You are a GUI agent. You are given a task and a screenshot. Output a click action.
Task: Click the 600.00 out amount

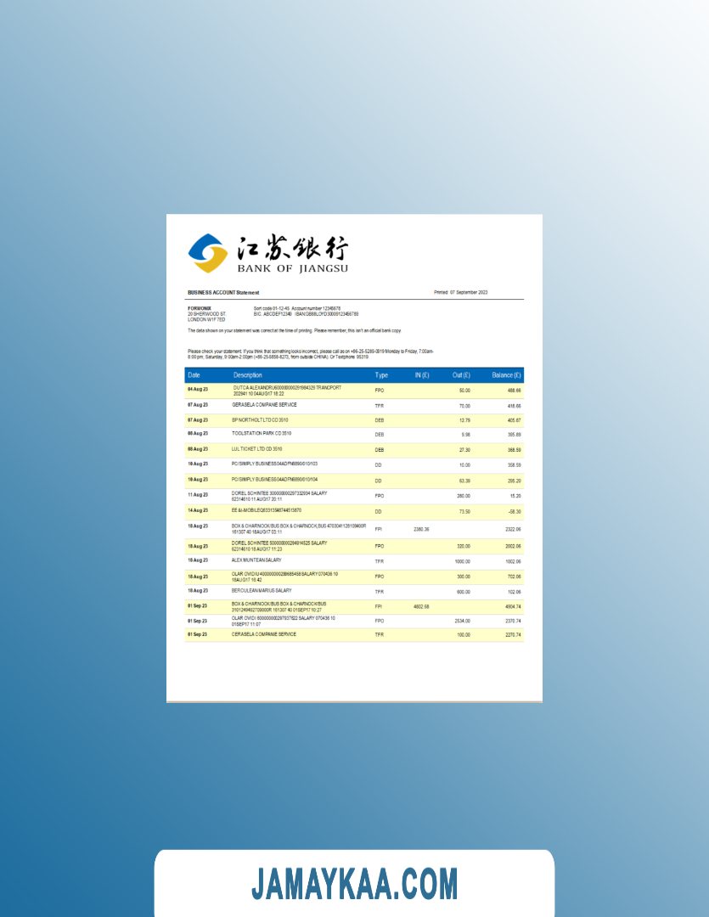(464, 592)
